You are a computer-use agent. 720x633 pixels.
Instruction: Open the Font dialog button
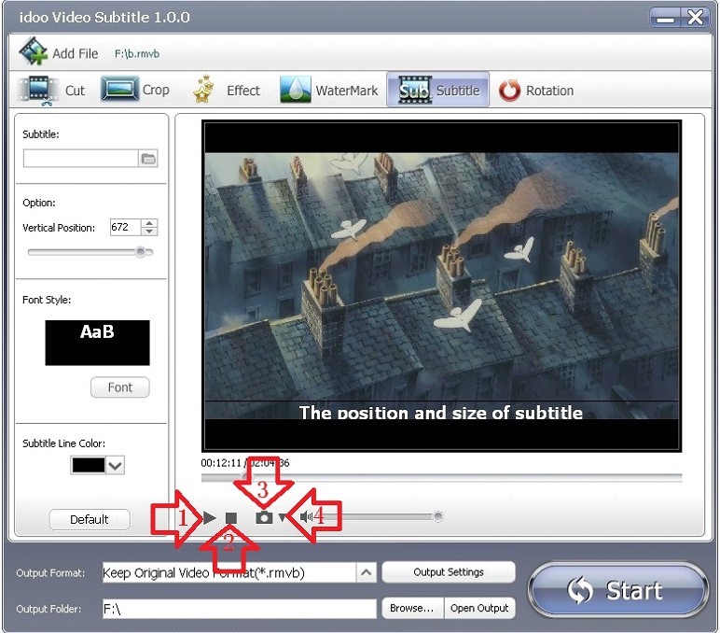tap(120, 387)
